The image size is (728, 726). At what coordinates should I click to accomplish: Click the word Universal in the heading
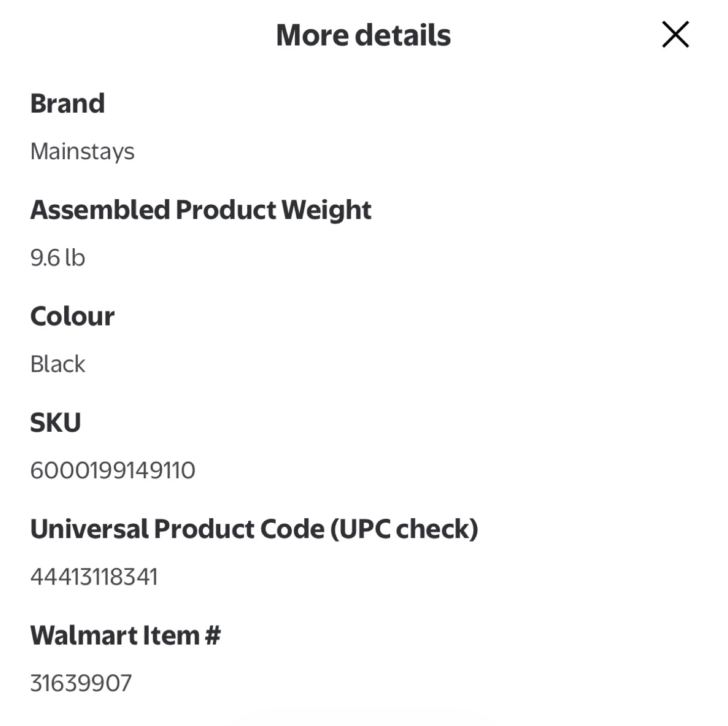[89, 529]
